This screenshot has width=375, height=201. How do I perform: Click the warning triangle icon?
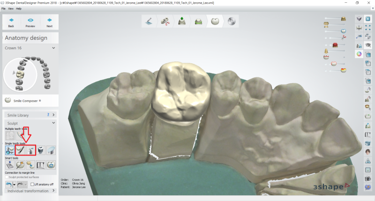(x=368, y=161)
